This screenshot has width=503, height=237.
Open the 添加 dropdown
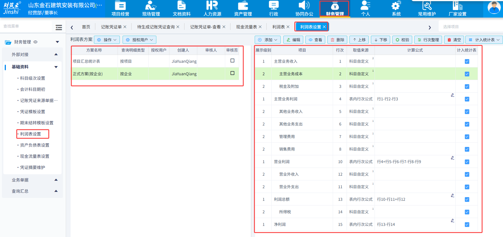(268, 40)
